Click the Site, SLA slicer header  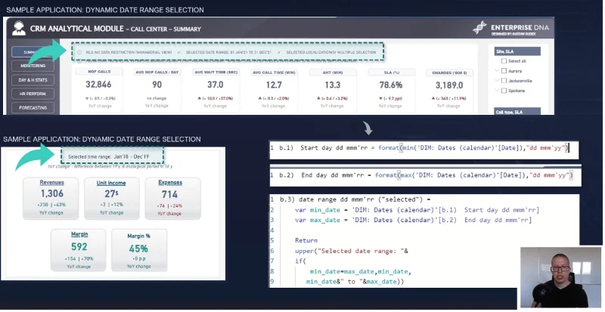point(517,51)
